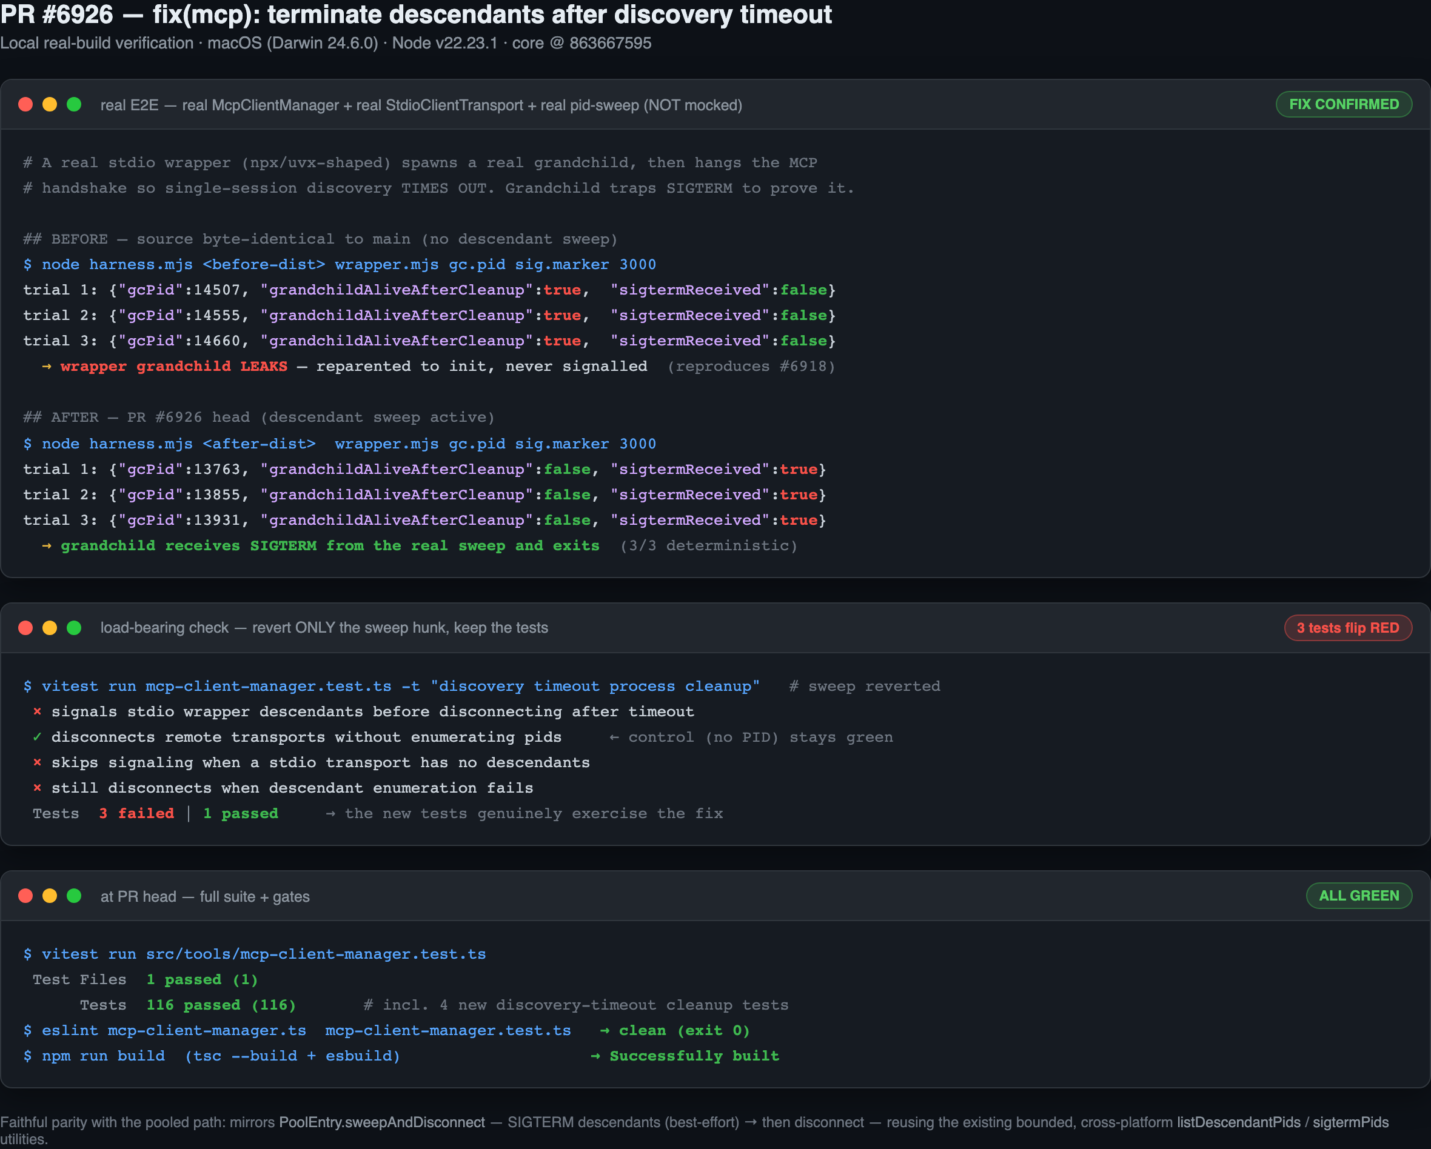Select the trial line with gcPid 14660
The image size is (1431, 1149).
click(x=429, y=341)
